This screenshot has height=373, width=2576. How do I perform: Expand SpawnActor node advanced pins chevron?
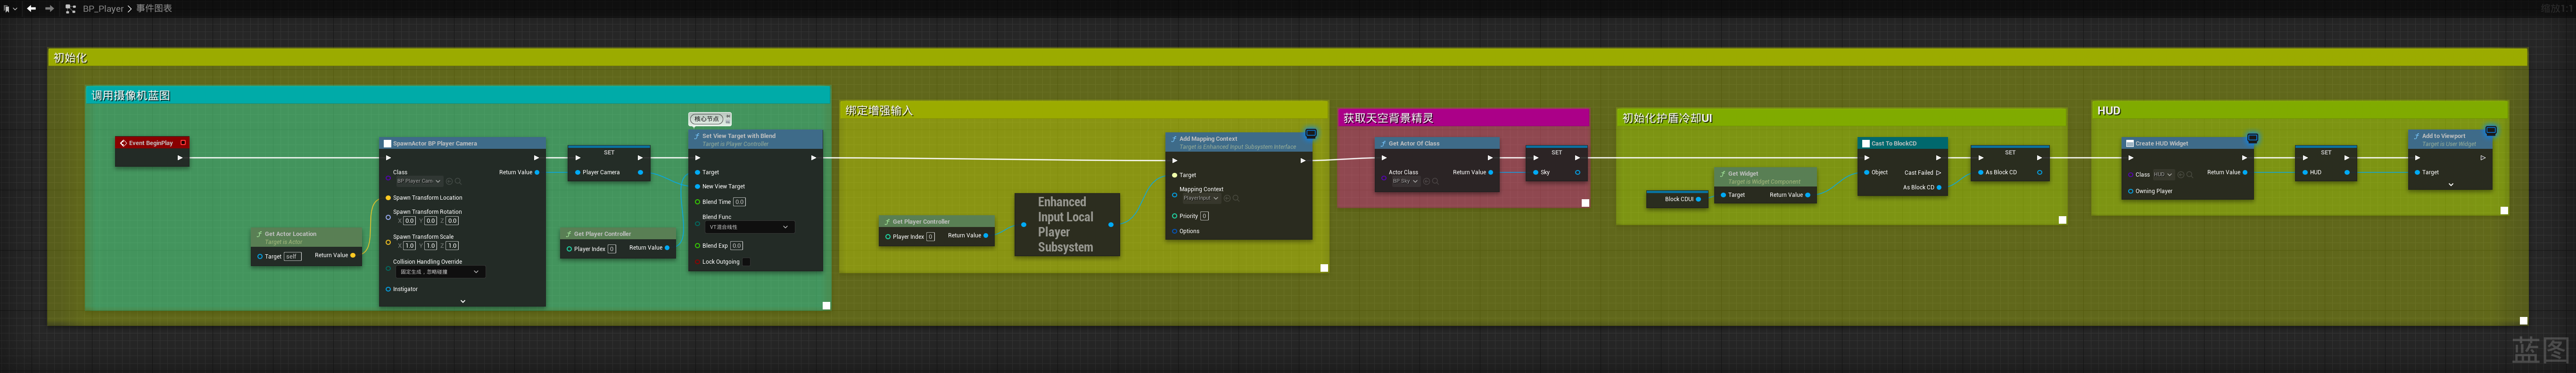click(462, 301)
